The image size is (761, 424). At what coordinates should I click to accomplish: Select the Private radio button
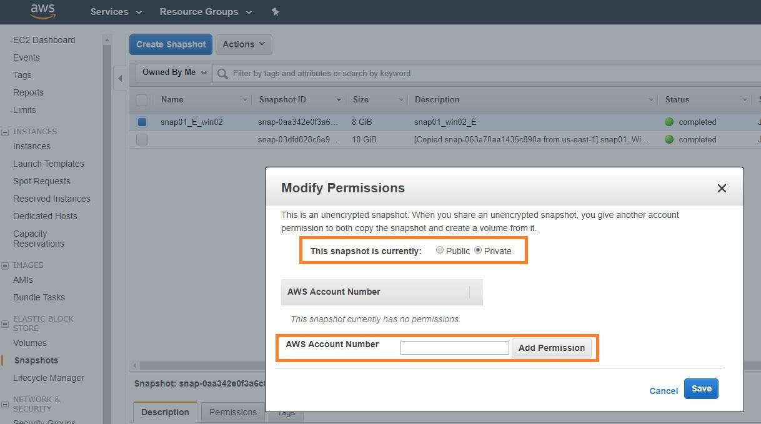coord(478,250)
